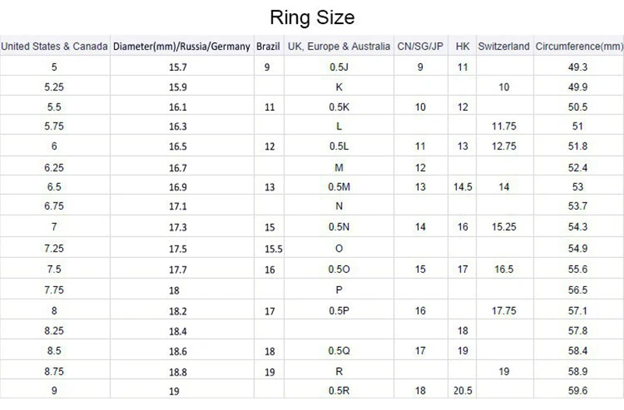624x410 pixels.
Task: Select HK size 20.5 cell
Action: 462,391
